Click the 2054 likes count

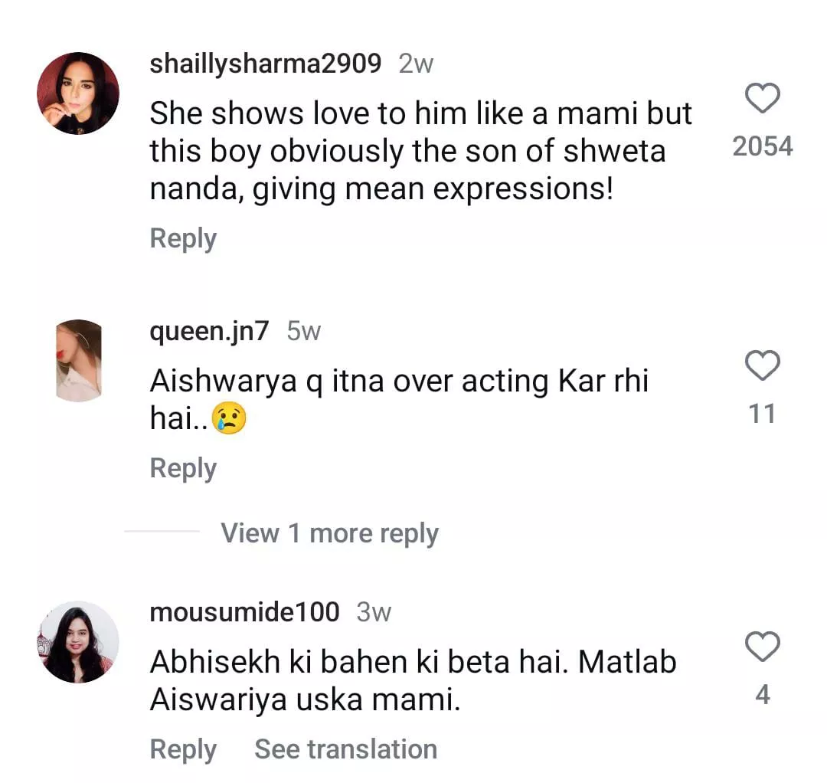pyautogui.click(x=762, y=146)
